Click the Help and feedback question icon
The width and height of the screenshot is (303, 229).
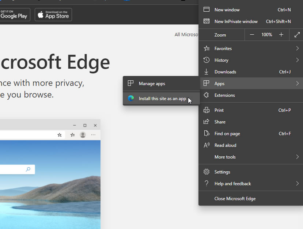[207, 183]
